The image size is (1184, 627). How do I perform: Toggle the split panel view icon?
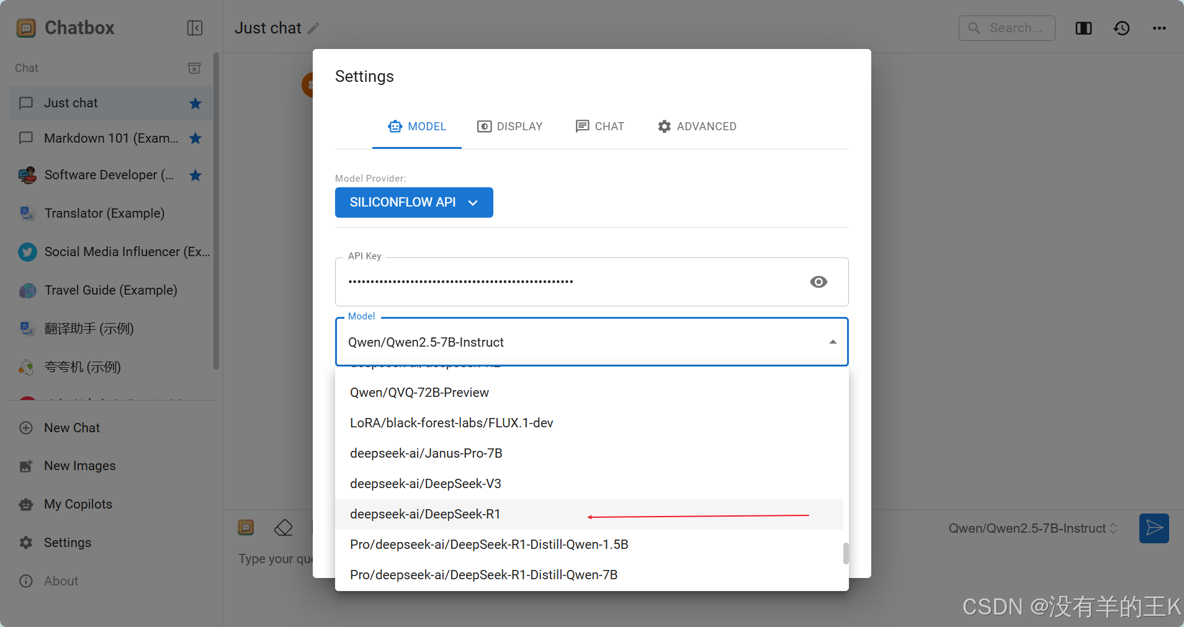[x=1083, y=28]
